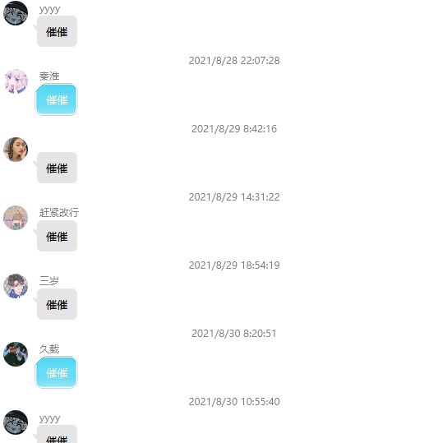This screenshot has height=443, width=443.
Task: Click the username 赶紧改行
Action: [x=59, y=212]
